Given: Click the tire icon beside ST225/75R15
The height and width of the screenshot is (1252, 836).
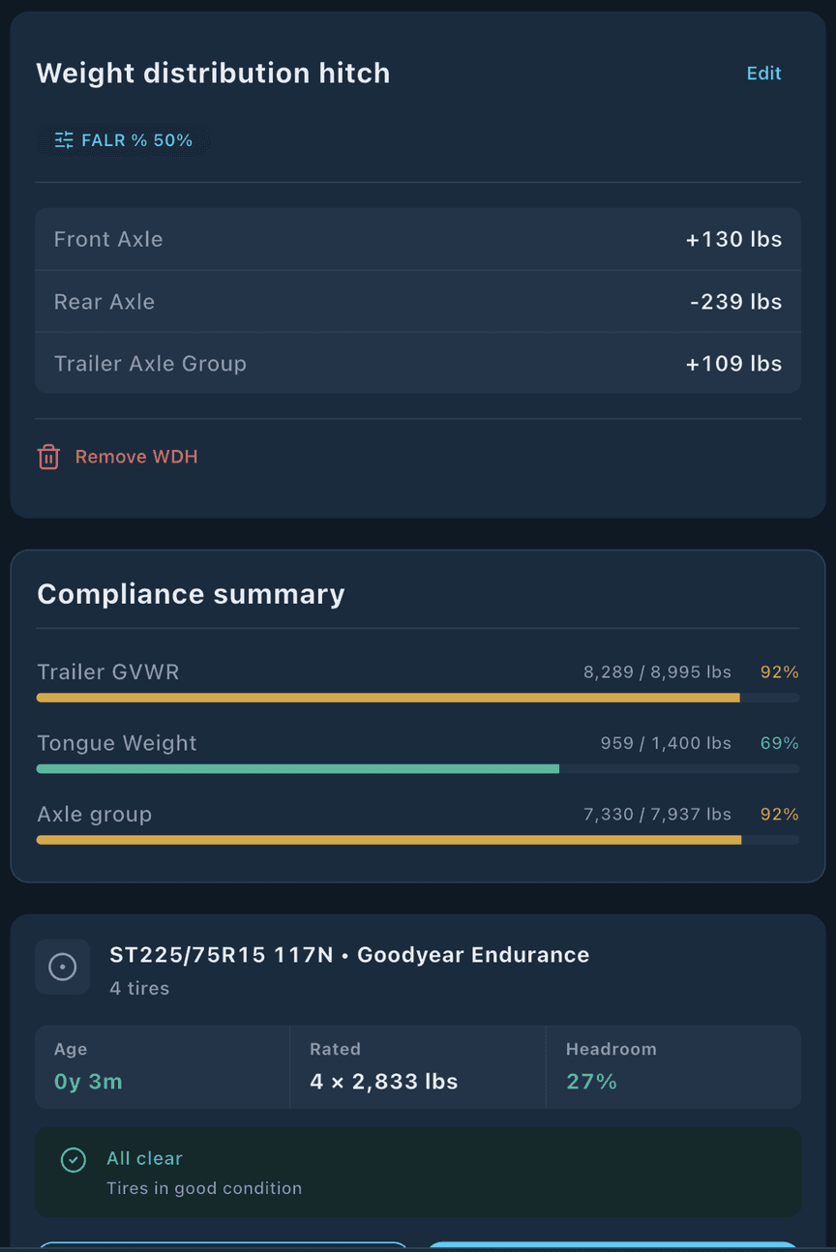Looking at the screenshot, I should (63, 967).
